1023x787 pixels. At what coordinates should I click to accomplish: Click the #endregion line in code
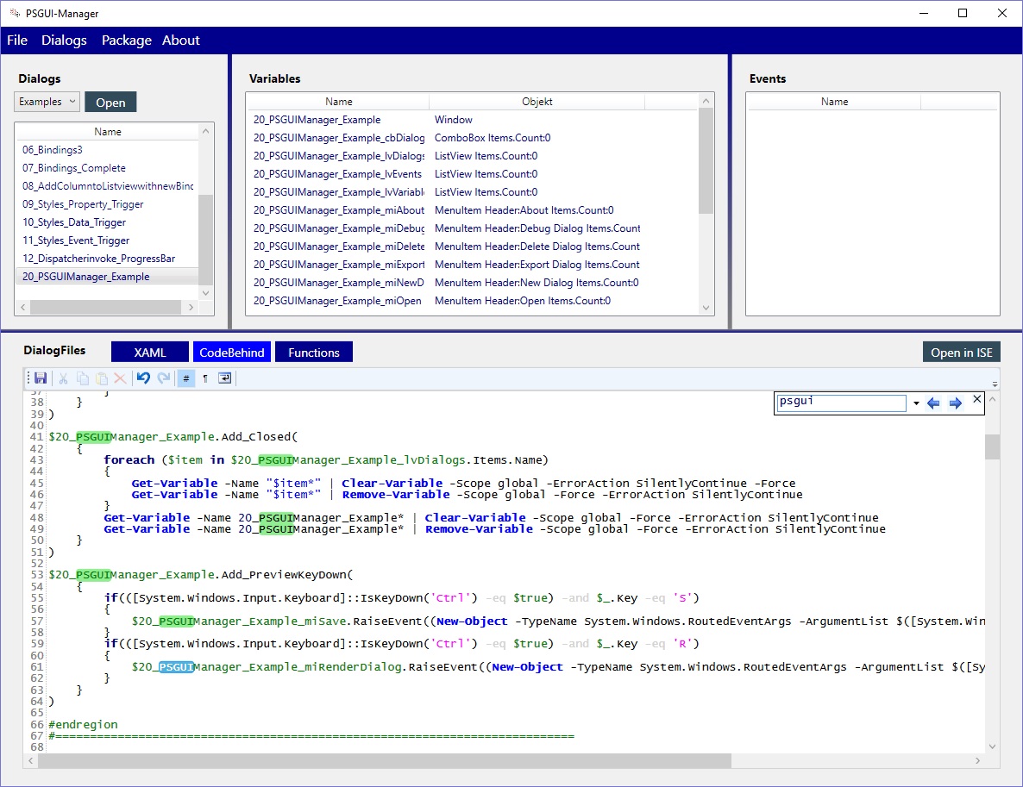pyautogui.click(x=84, y=724)
